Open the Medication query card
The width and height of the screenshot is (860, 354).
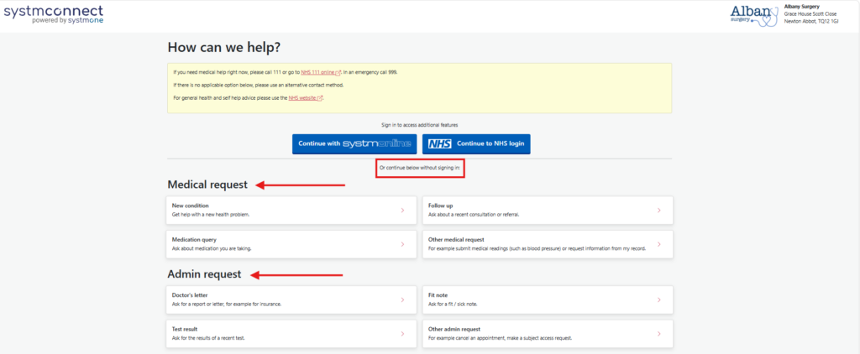[x=291, y=244]
